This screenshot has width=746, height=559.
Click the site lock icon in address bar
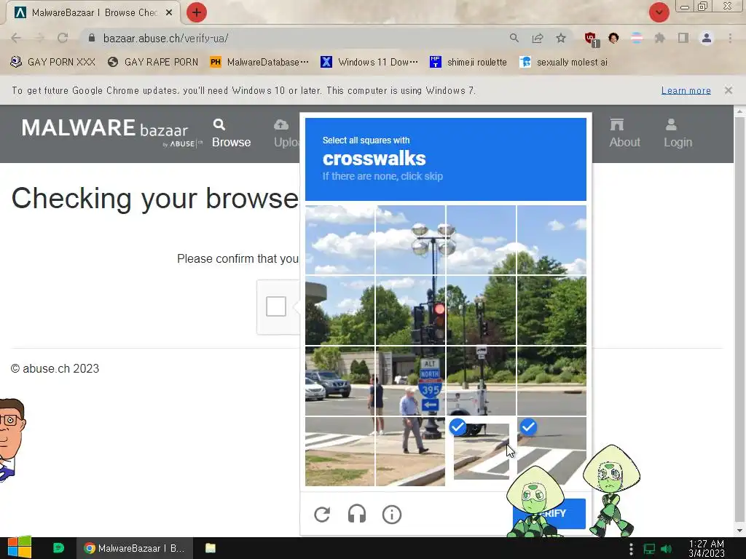(x=92, y=38)
